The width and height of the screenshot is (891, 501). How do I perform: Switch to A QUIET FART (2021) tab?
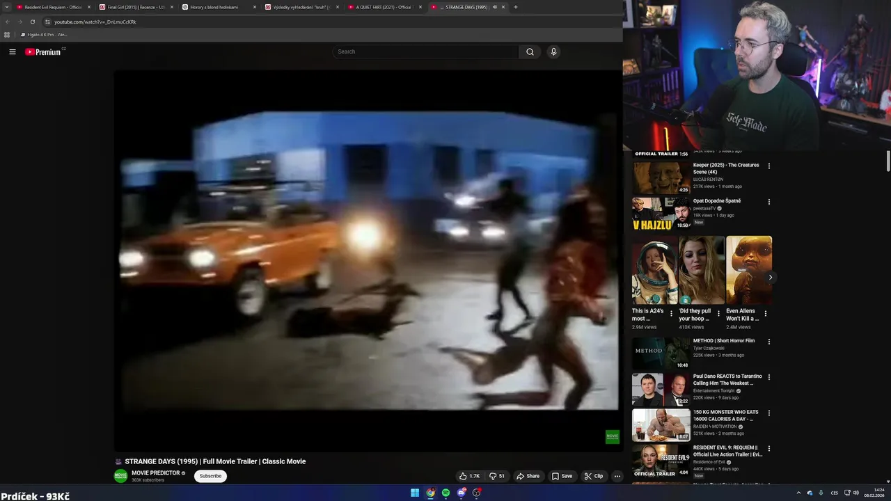click(385, 7)
